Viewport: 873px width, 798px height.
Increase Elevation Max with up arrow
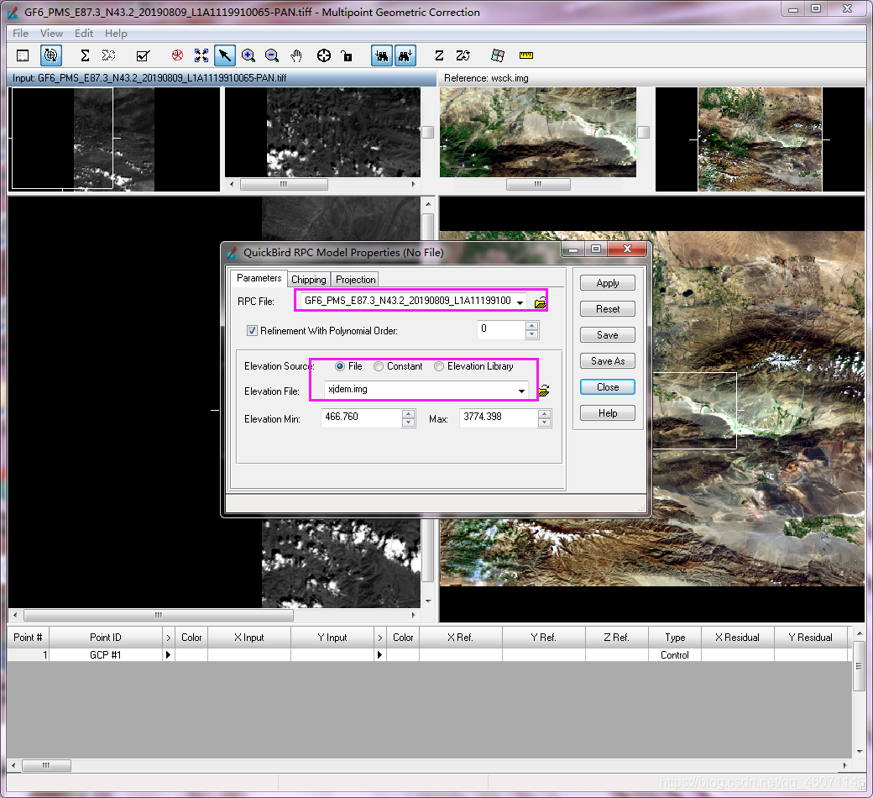click(545, 414)
